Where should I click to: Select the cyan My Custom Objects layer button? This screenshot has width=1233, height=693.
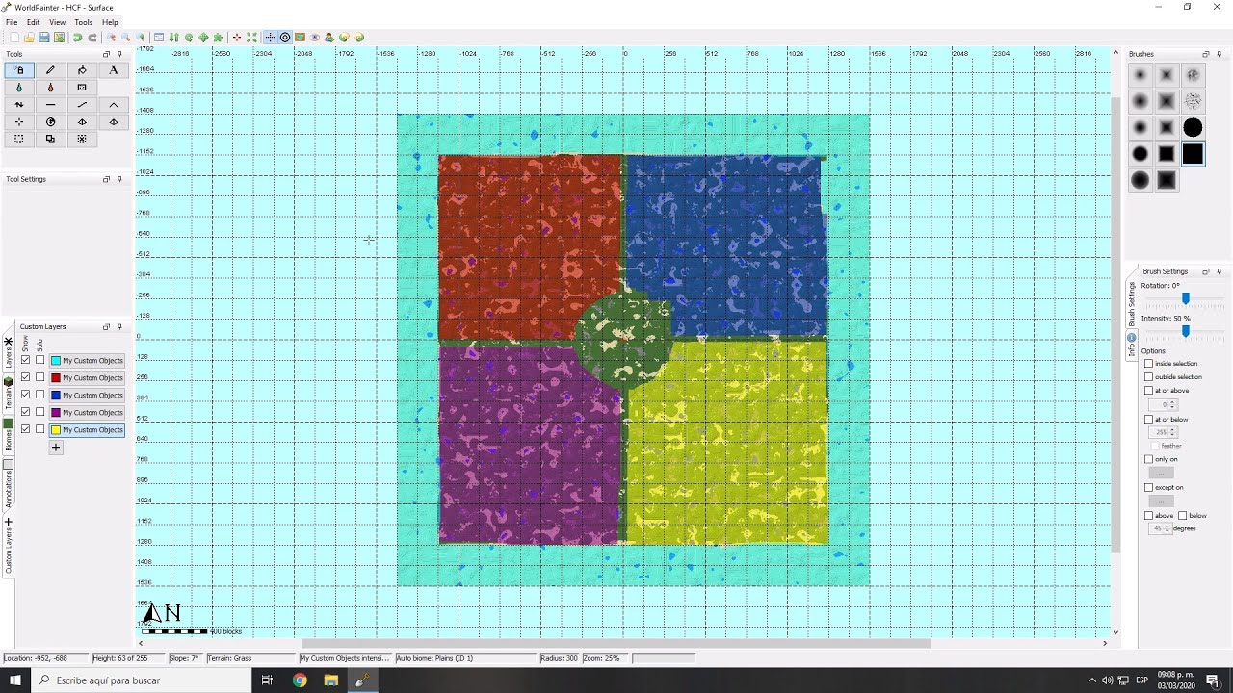point(88,360)
